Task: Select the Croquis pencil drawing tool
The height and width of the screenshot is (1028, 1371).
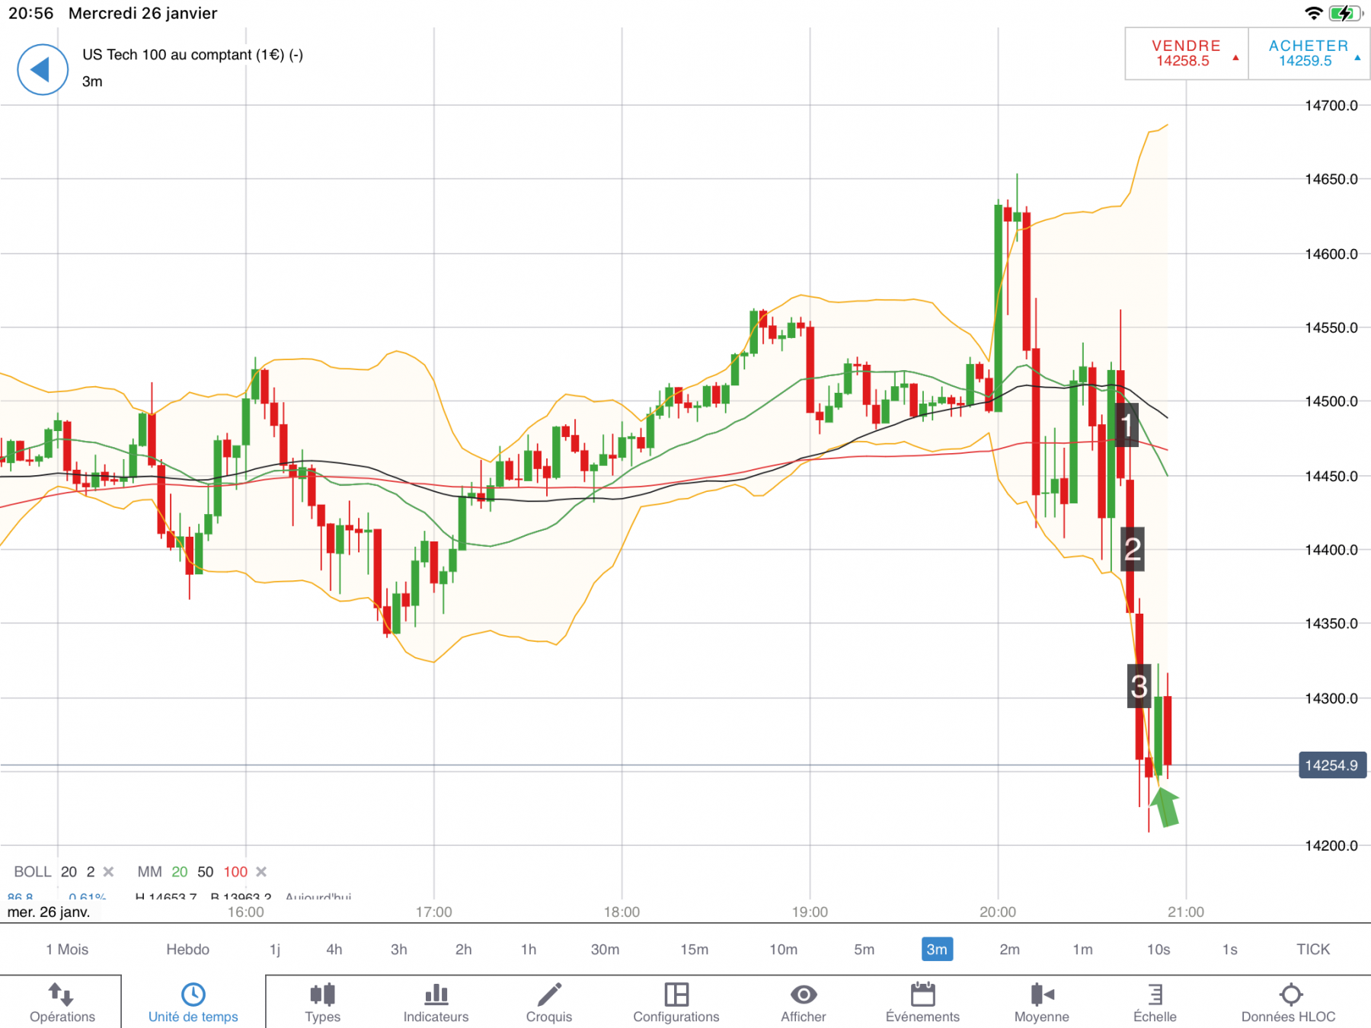Action: coord(548,1002)
